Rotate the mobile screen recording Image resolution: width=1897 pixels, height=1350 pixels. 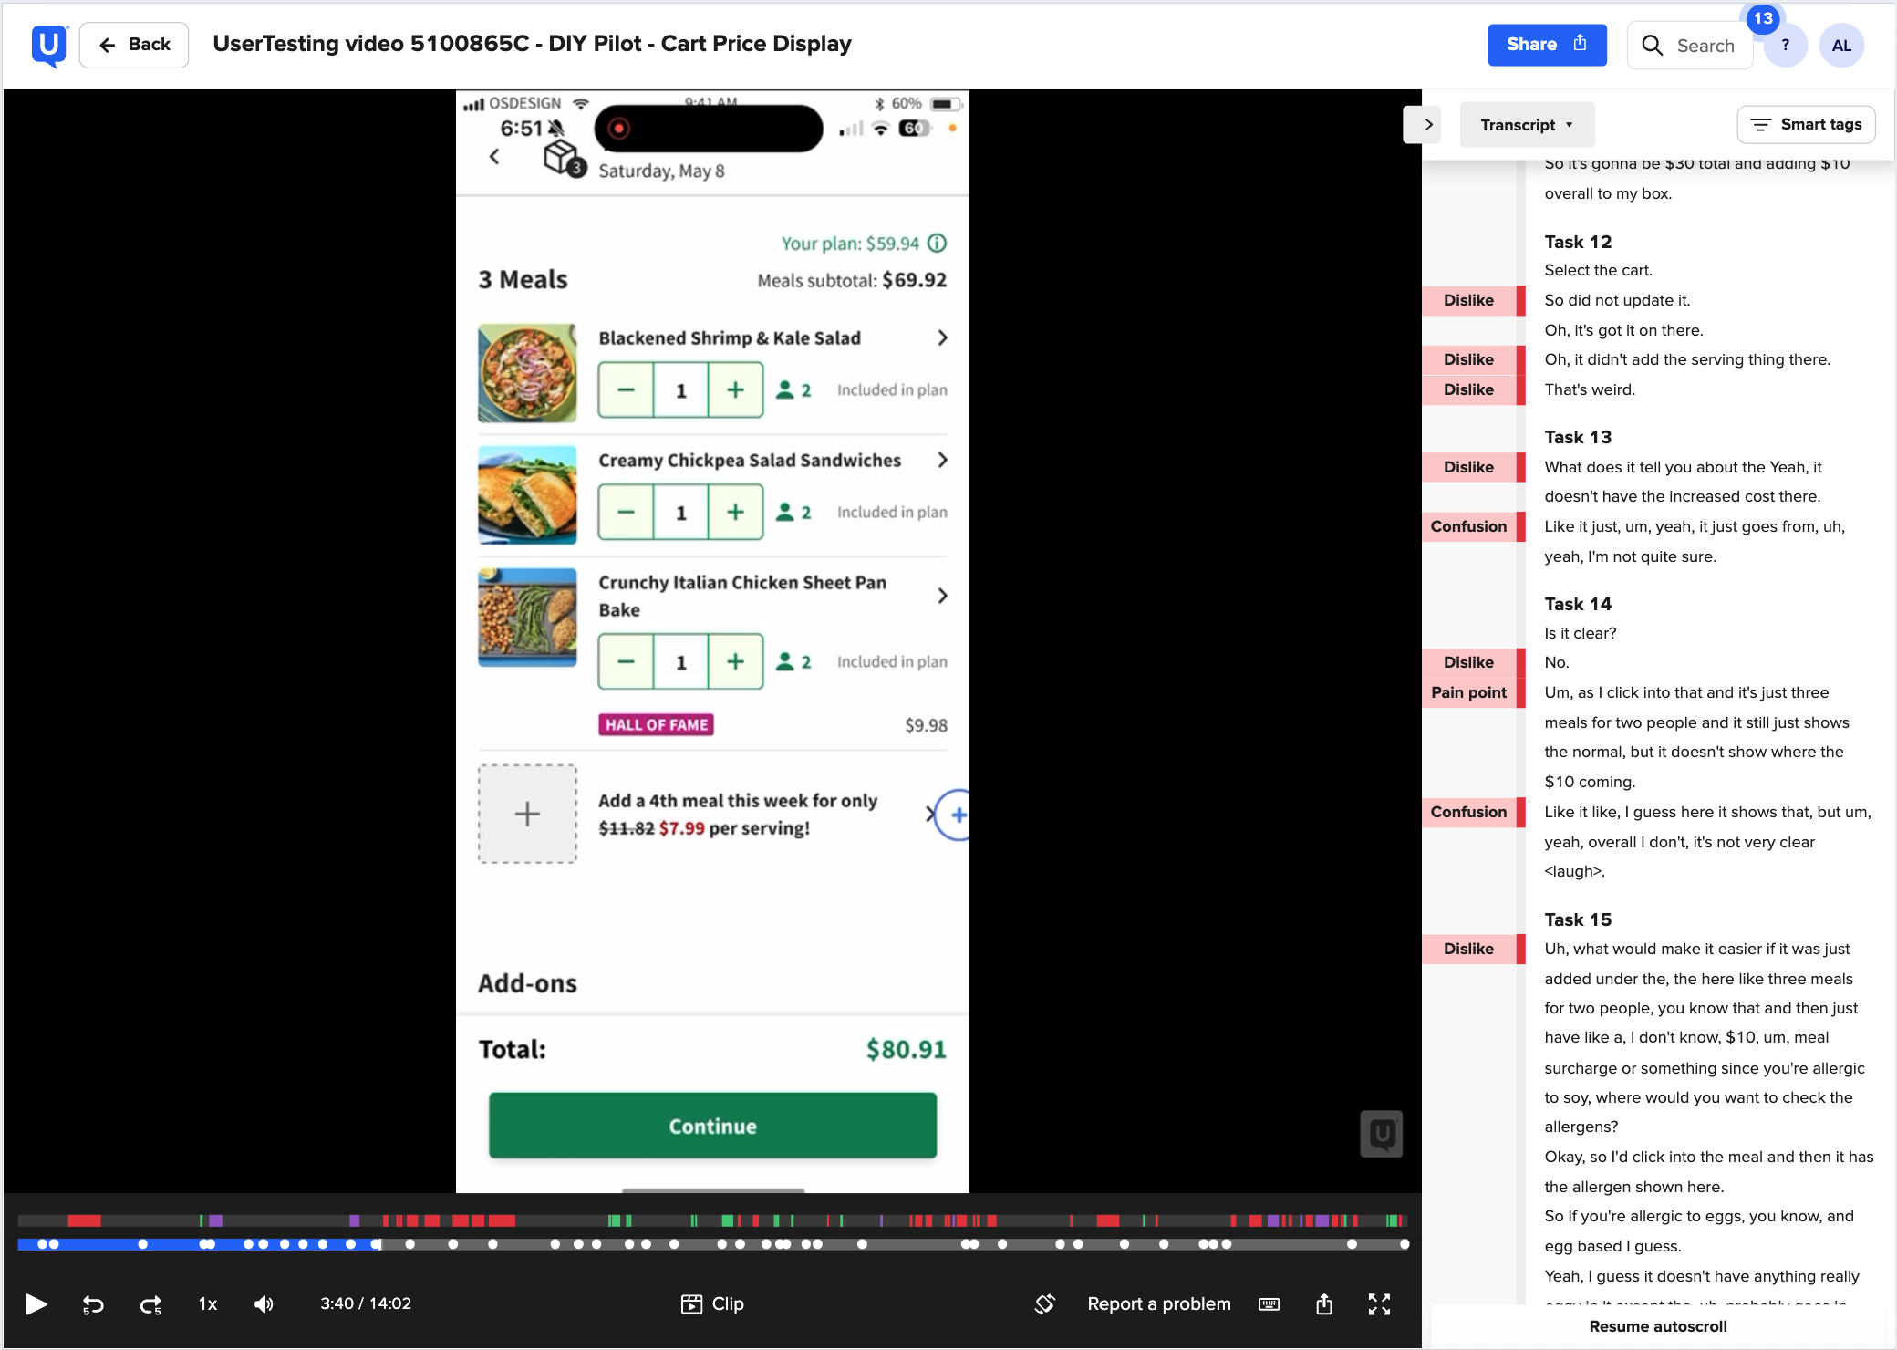pyautogui.click(x=1045, y=1303)
